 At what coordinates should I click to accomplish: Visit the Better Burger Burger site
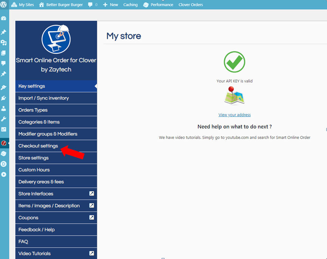click(61, 5)
